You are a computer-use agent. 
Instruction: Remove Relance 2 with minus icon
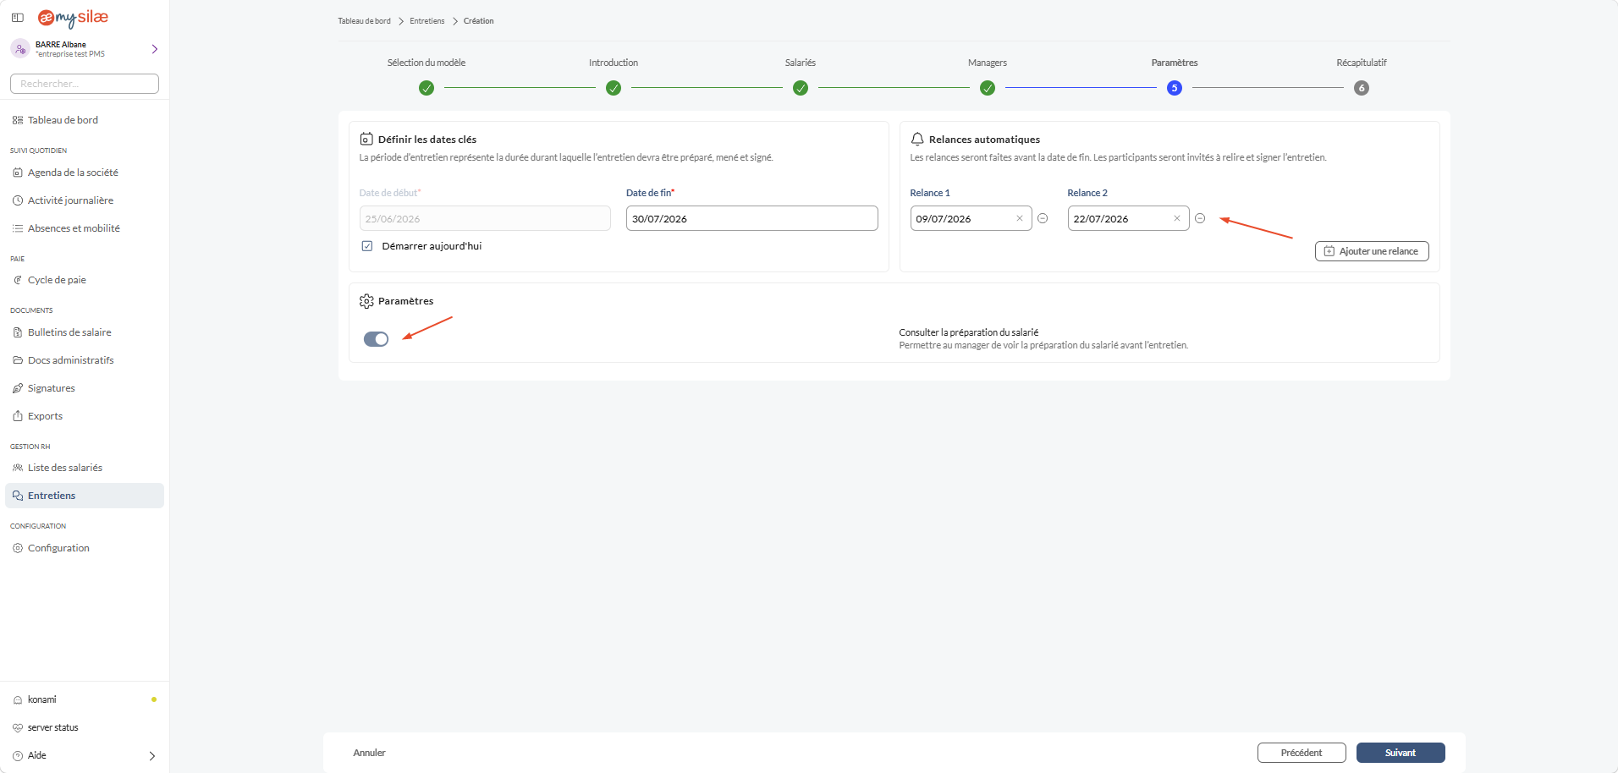(1200, 218)
